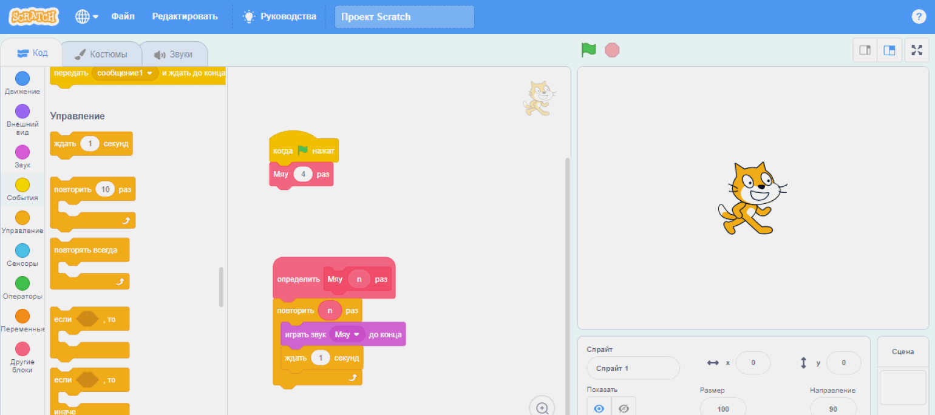
Task: Switch to the Код tab
Action: 32,53
